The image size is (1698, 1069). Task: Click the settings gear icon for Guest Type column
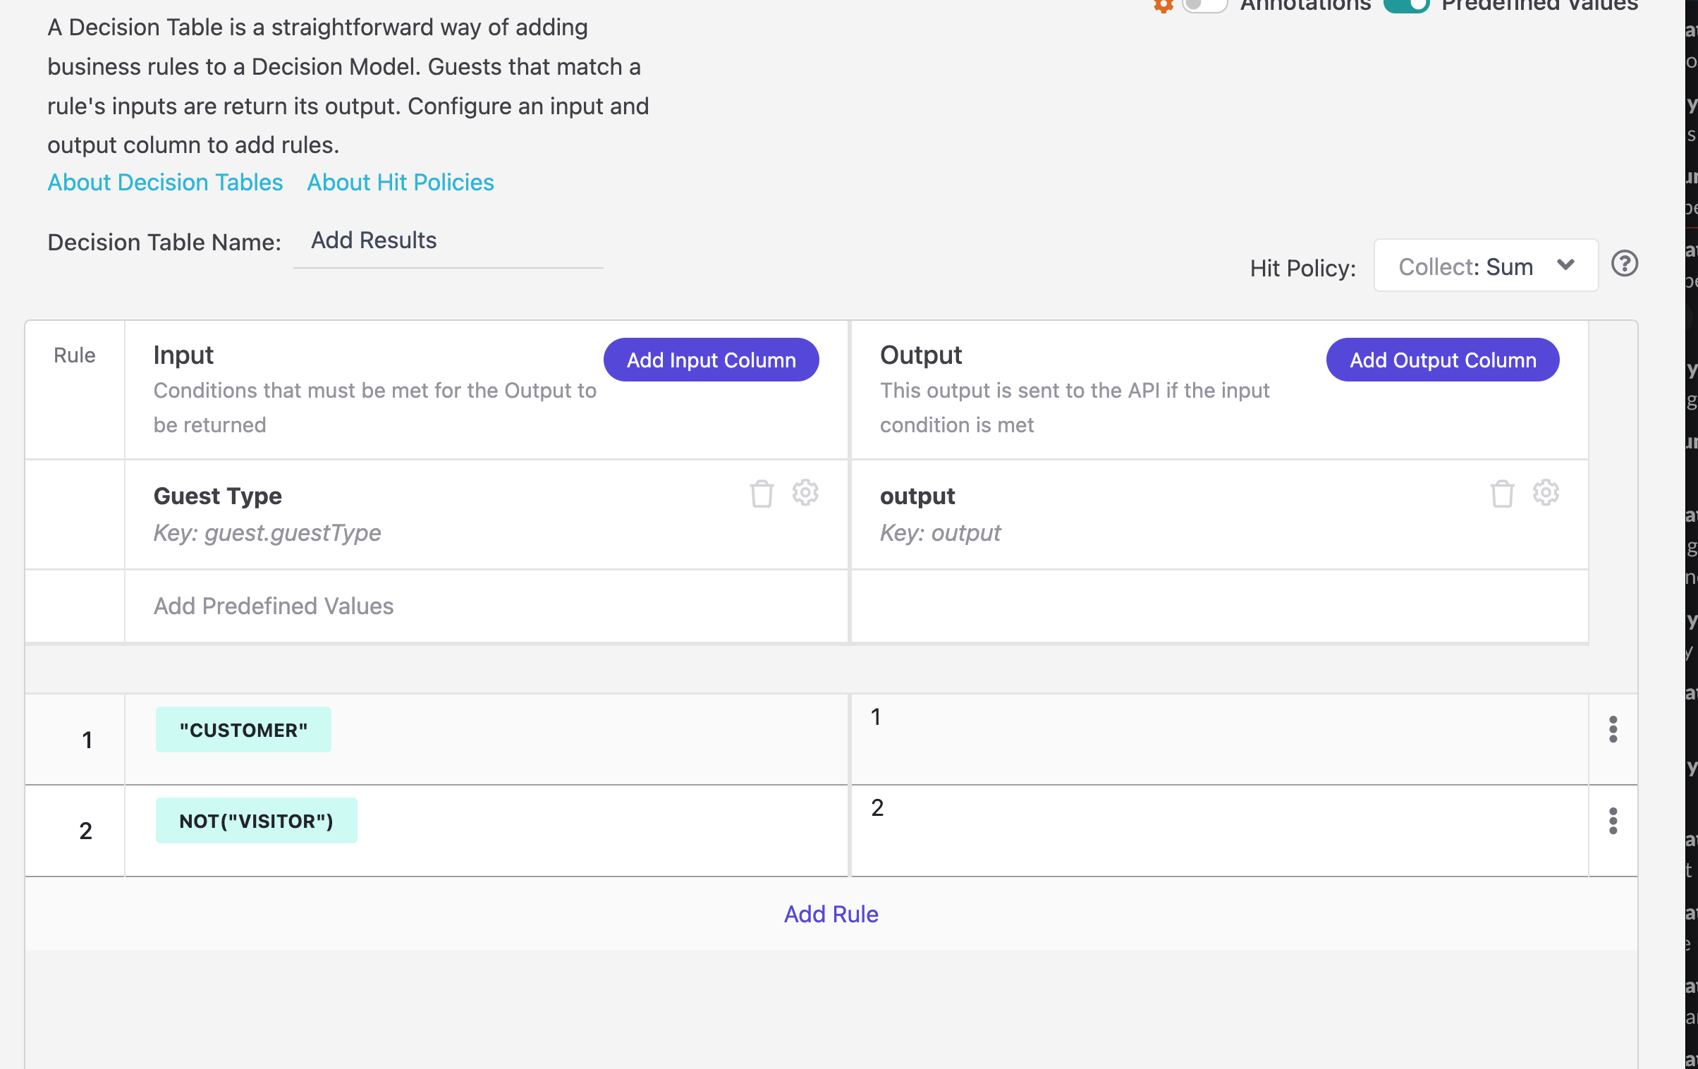tap(805, 493)
